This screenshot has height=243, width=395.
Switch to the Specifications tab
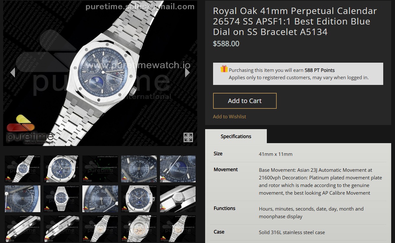(236, 136)
